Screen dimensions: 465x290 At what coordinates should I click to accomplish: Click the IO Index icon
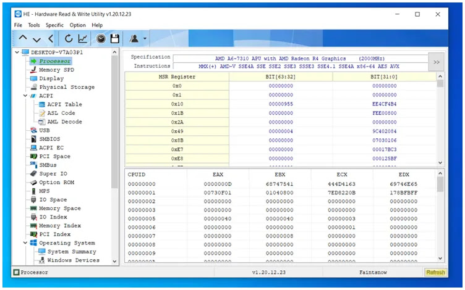[34, 217]
